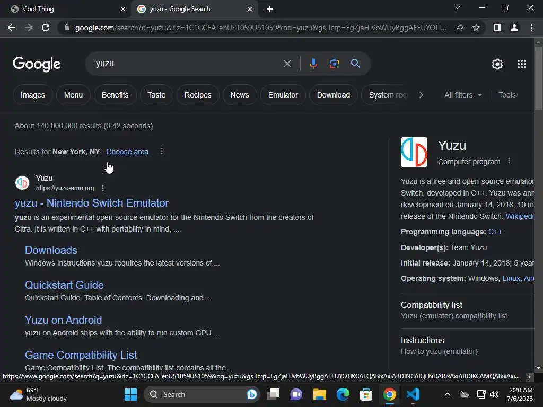Image resolution: width=543 pixels, height=407 pixels.
Task: Select the Emulator filter chip
Action: click(283, 95)
